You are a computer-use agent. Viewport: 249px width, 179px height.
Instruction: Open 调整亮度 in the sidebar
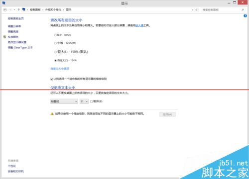pos(13,31)
